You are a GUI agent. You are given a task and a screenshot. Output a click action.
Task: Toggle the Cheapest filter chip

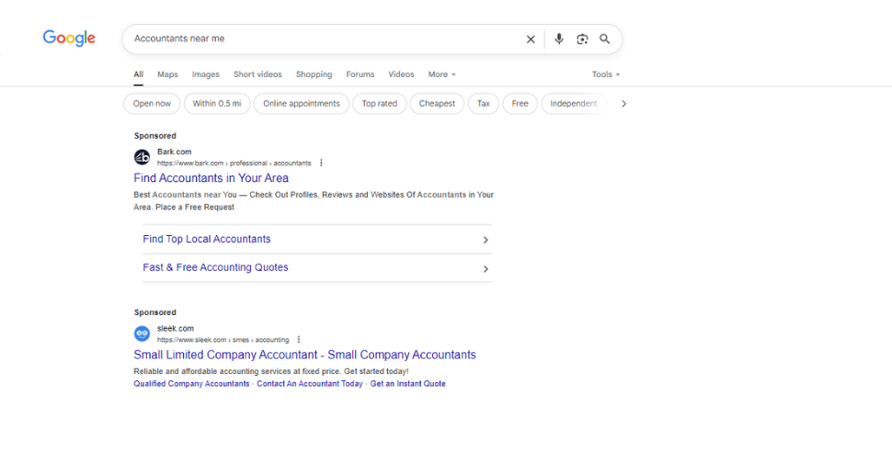437,104
